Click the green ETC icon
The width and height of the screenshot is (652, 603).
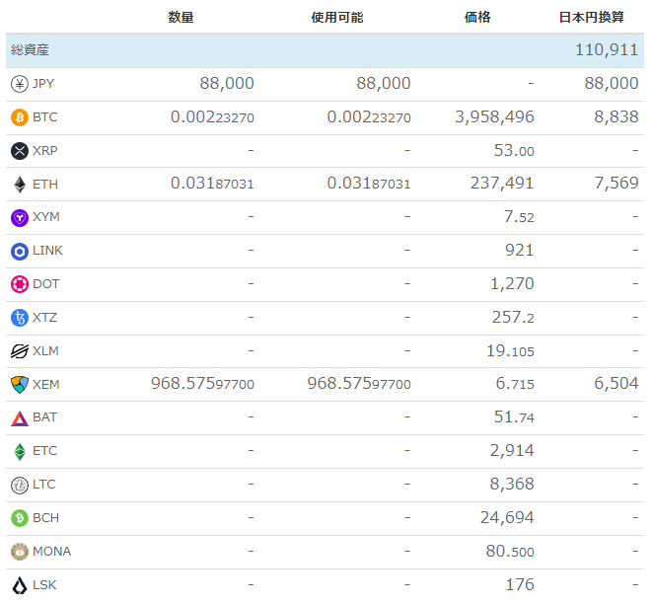[x=20, y=452]
